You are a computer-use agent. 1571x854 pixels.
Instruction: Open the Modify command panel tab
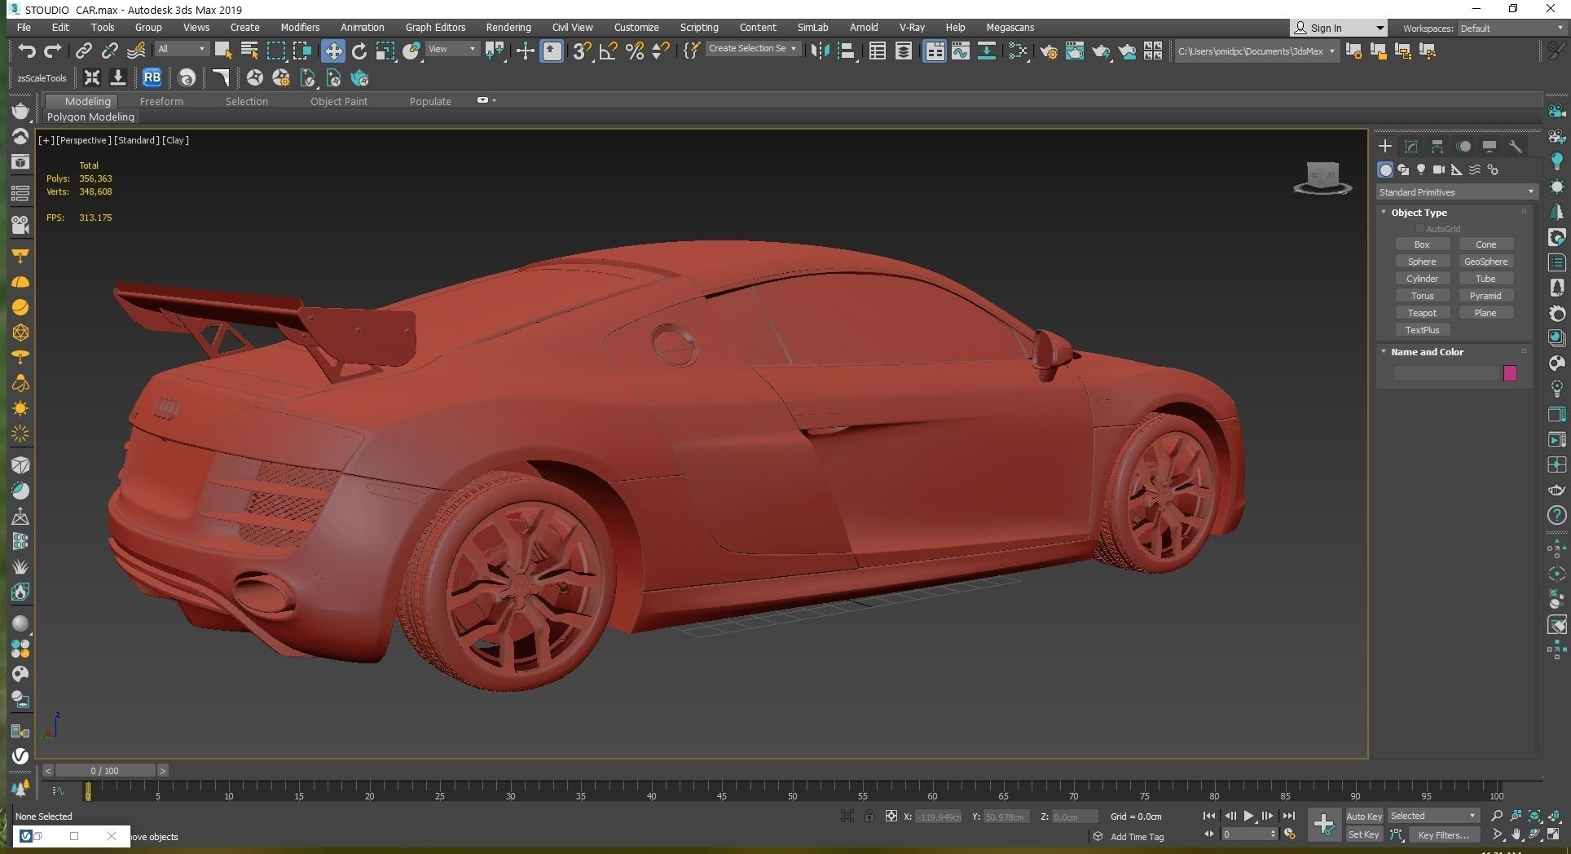tap(1411, 147)
